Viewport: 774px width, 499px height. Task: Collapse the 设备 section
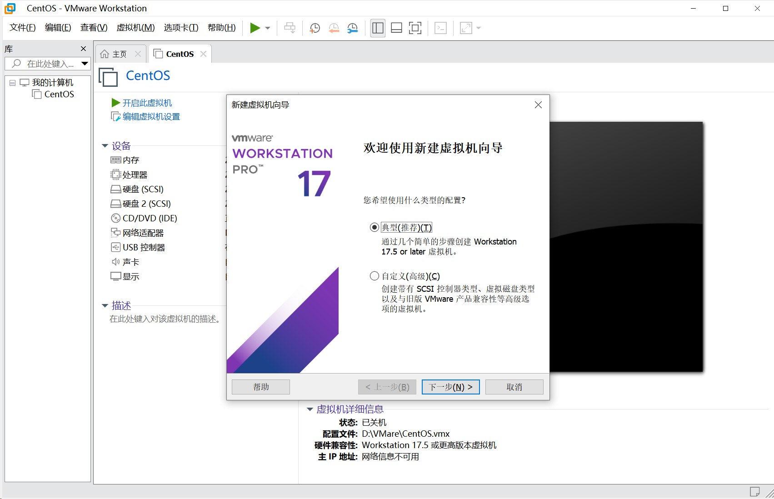pos(105,146)
